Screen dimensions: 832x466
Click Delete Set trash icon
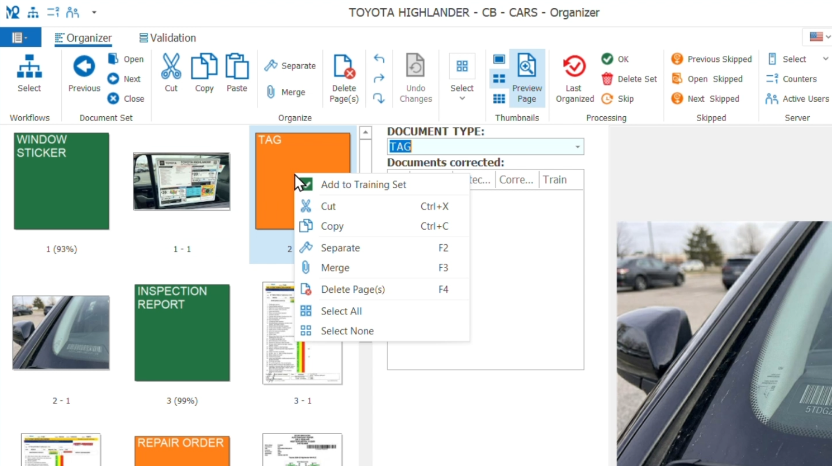(607, 79)
